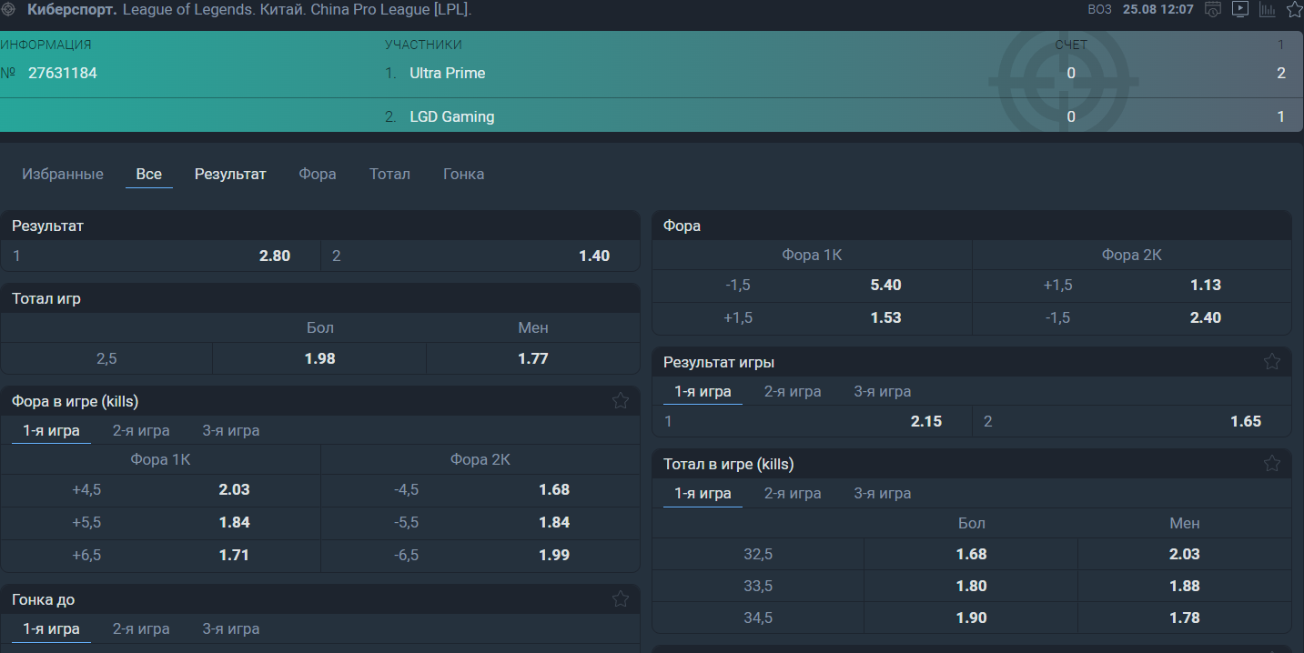The width and height of the screenshot is (1304, 653).
Task: Open the Гонка filter tab
Action: pos(463,174)
